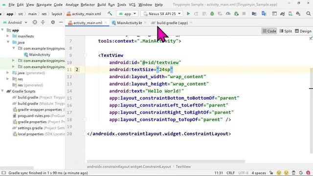This screenshot has width=313, height=176.
Task: Switch editor to Design view
Action: (x=303, y=31)
